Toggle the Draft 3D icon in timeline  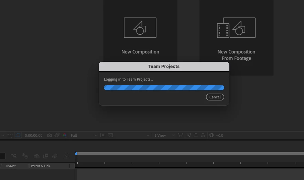[25, 156]
